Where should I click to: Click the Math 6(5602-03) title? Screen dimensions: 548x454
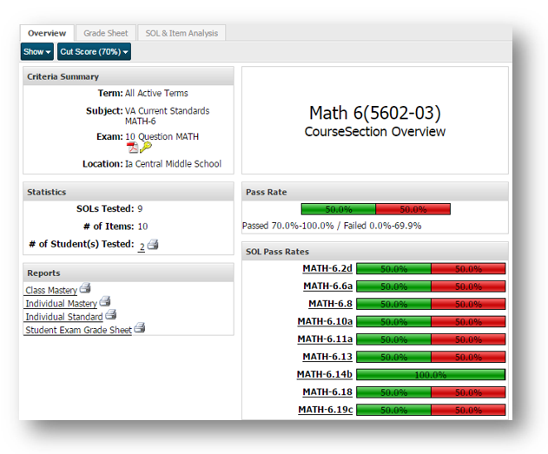pos(375,113)
